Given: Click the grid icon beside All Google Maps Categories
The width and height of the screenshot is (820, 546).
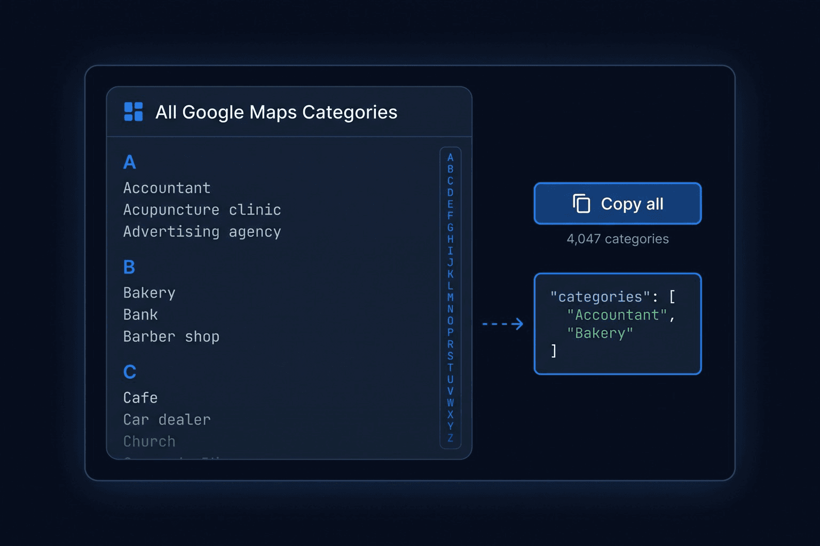Looking at the screenshot, I should 133,112.
